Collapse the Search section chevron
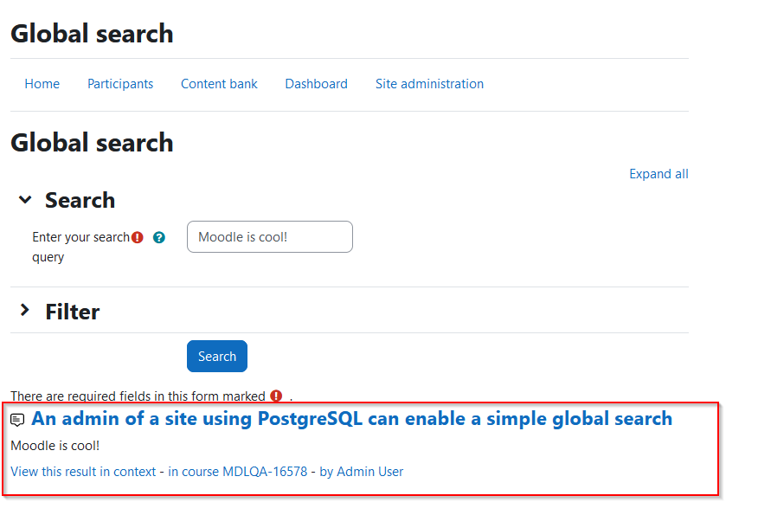 [x=25, y=199]
